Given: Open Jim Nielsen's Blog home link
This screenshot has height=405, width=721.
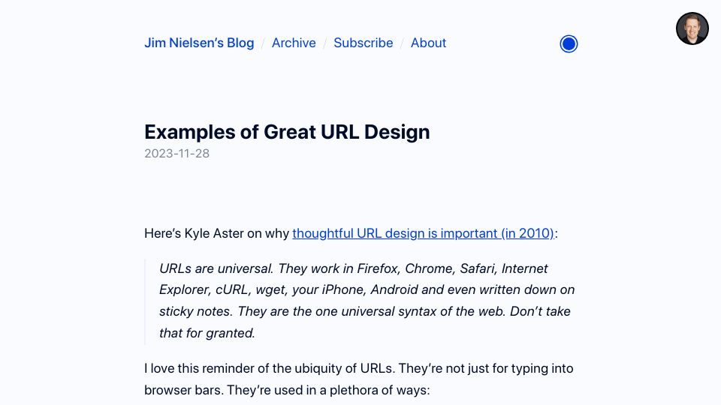Looking at the screenshot, I should click(x=199, y=43).
